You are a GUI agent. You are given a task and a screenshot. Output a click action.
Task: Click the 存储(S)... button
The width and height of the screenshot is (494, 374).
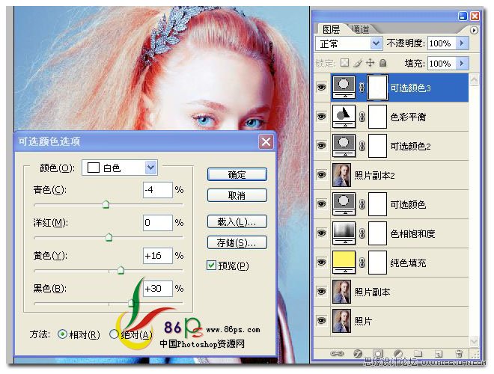click(x=237, y=242)
